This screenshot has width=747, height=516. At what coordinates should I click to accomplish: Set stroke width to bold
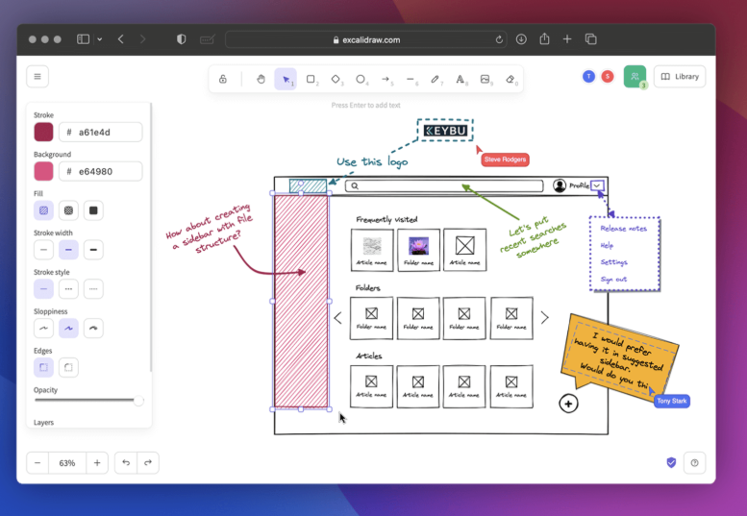tap(68, 250)
